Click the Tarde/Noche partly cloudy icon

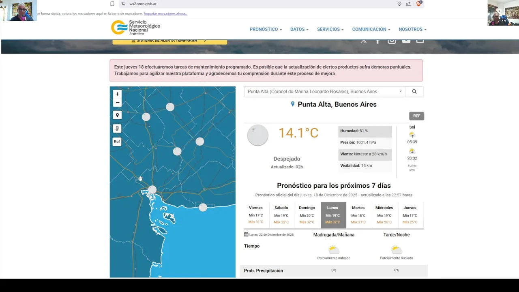396,249
